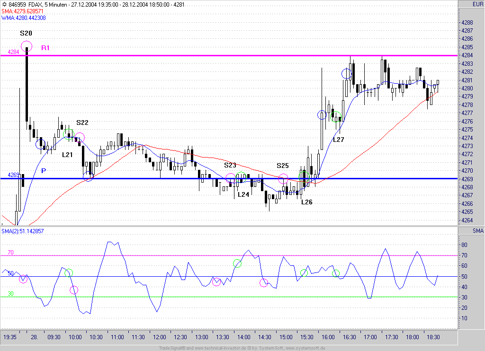Click the L27 annotation label
The width and height of the screenshot is (485, 351).
coord(338,140)
